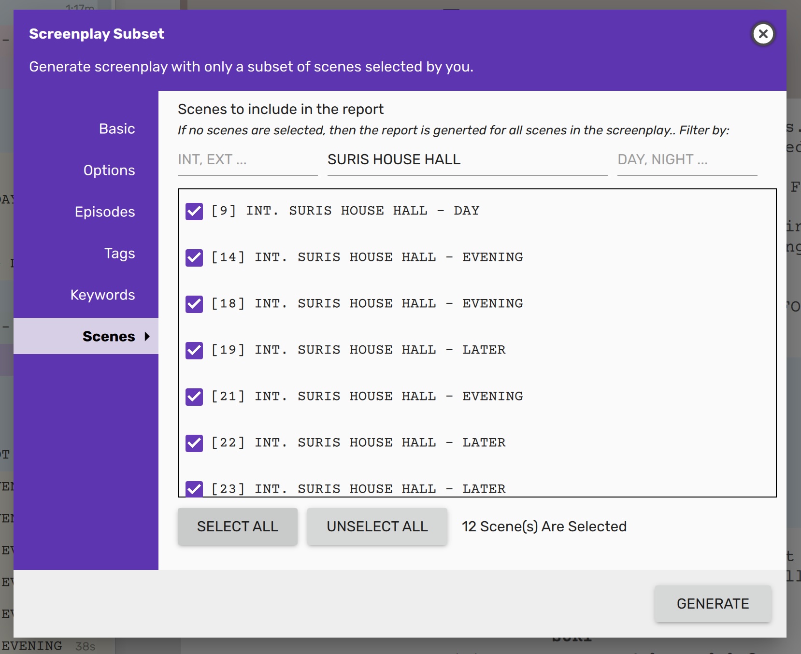Toggle scene 21 Evening checkbox
Image resolution: width=801 pixels, height=654 pixels.
[194, 397]
